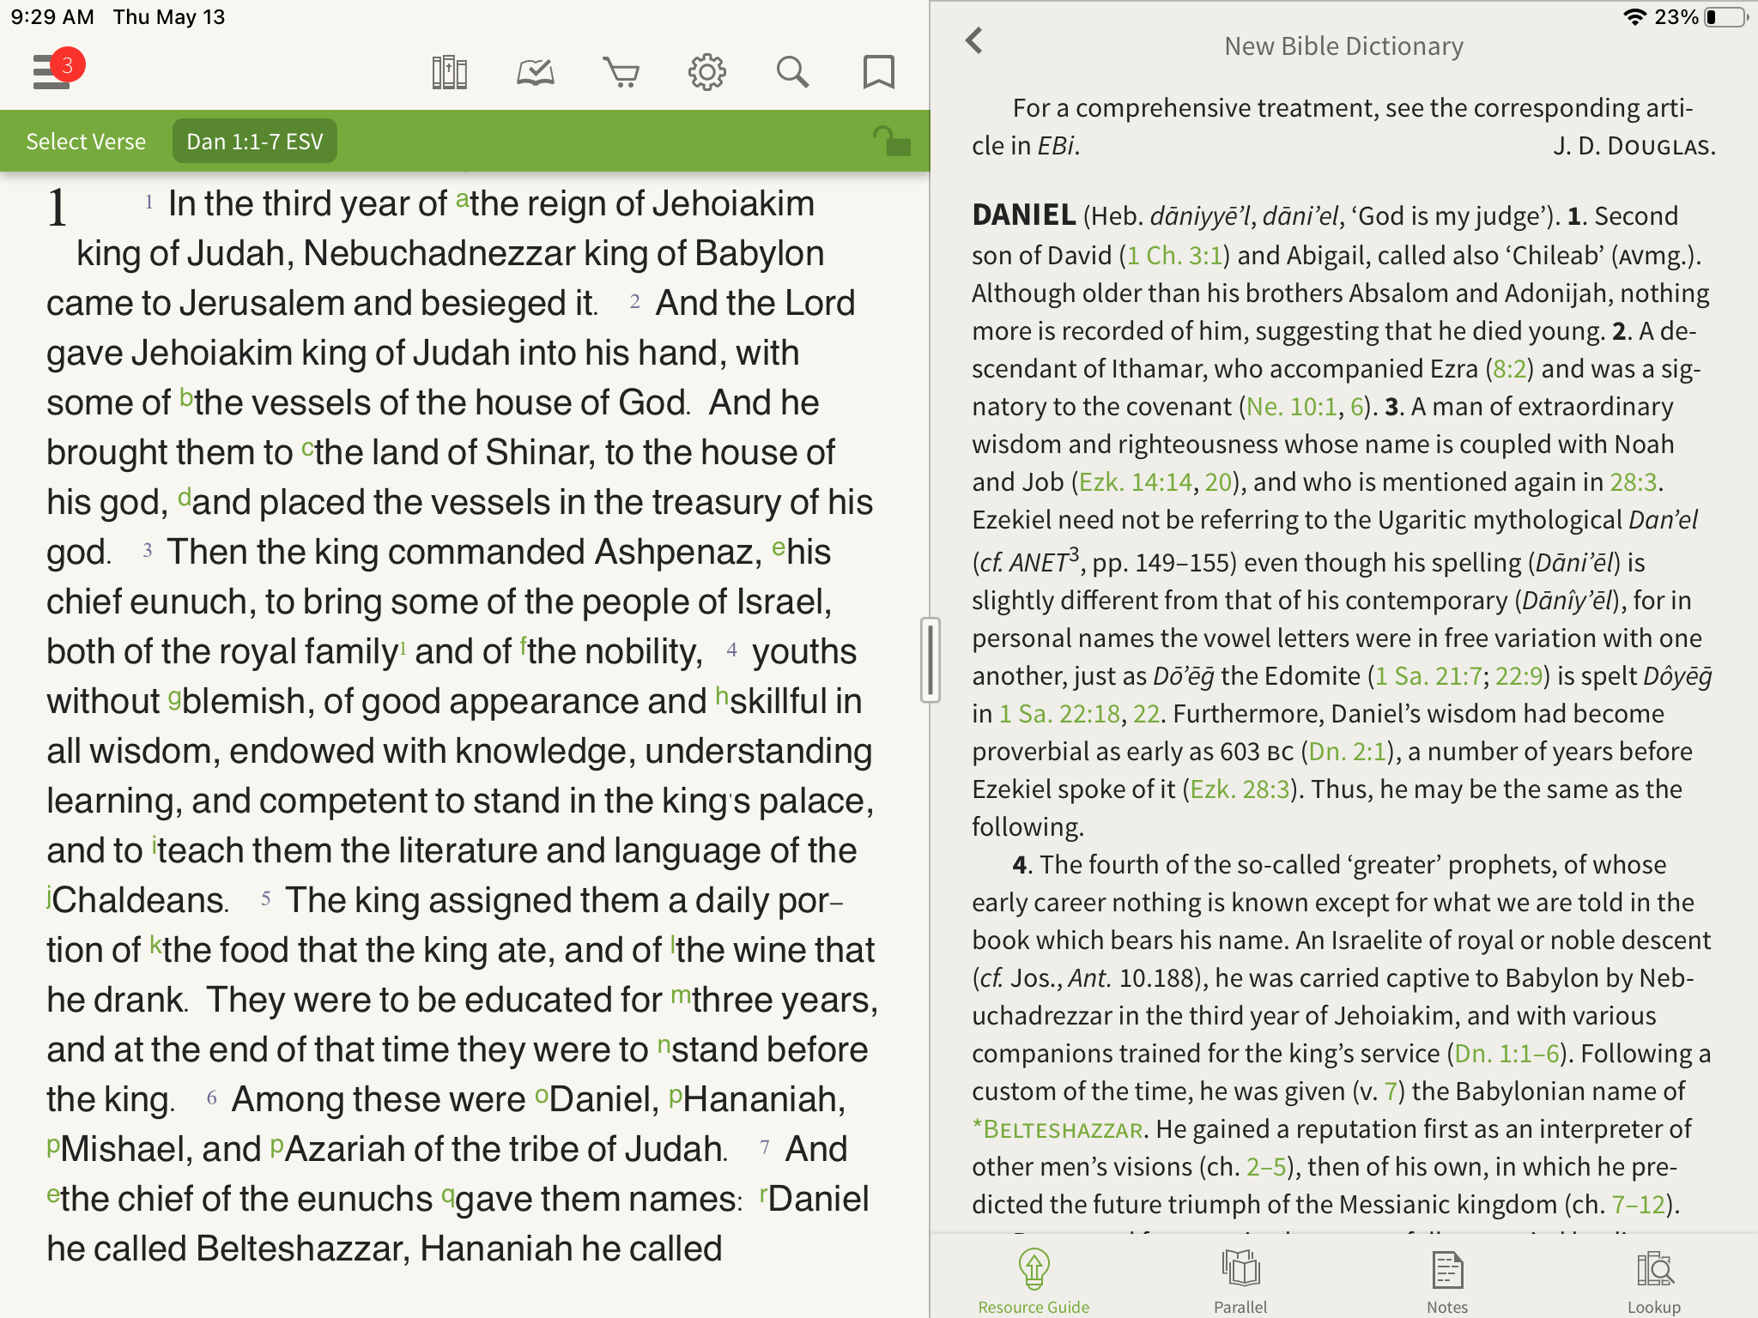Switch to the Lookup tab
1758x1318 pixels.
point(1654,1282)
